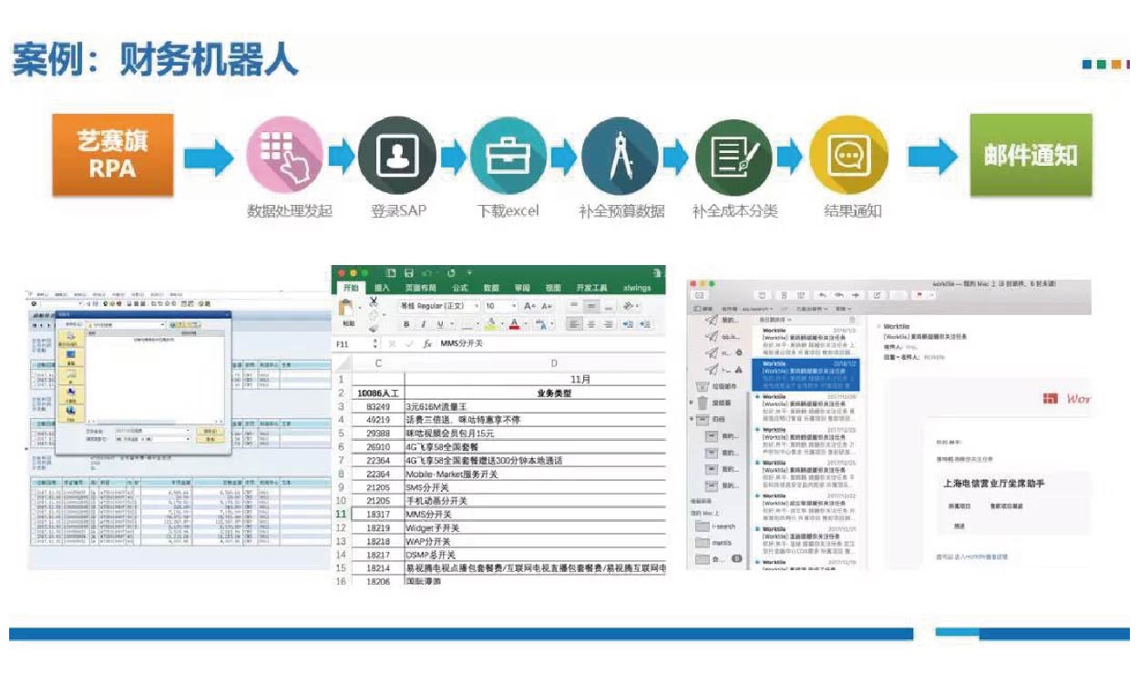Click the orange 艺赛旗 RPA box
Image resolution: width=1139 pixels, height=684 pixels.
112,156
